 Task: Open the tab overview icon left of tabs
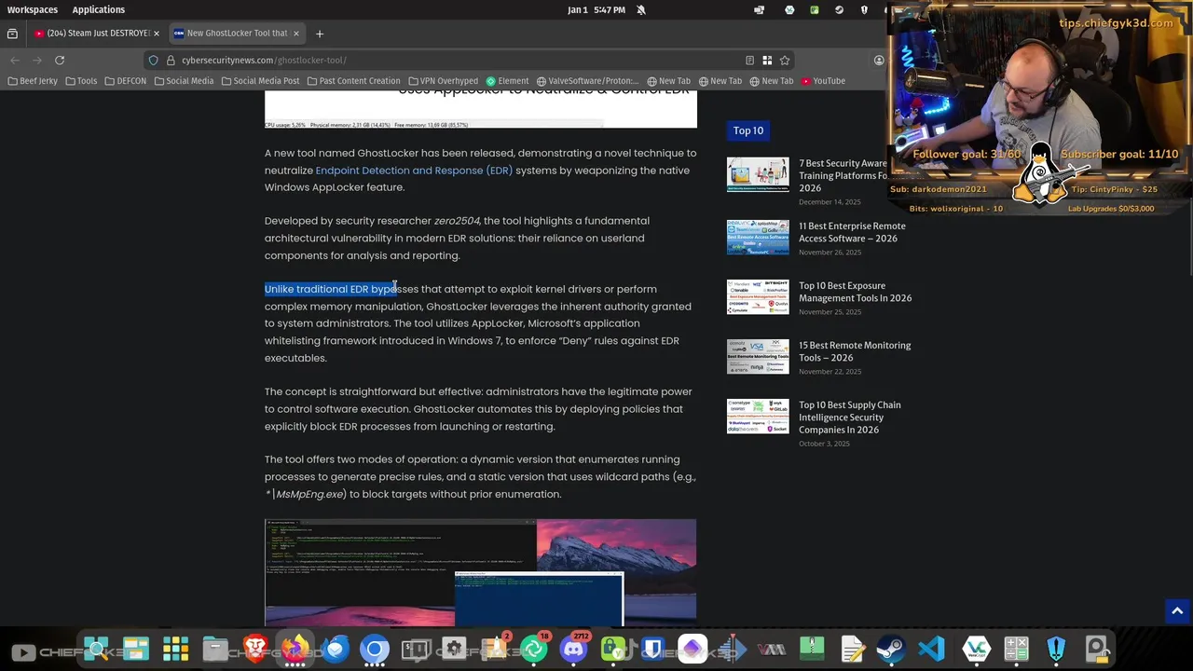tap(12, 34)
